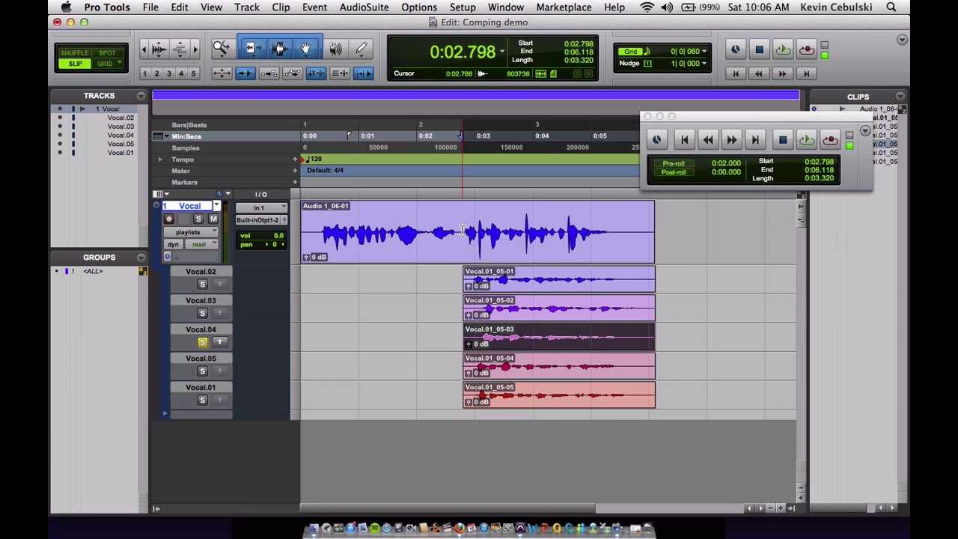Click toolbar Play button

coord(783,50)
